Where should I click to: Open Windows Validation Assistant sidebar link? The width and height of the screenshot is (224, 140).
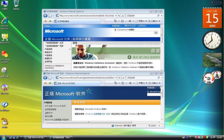point(54,67)
